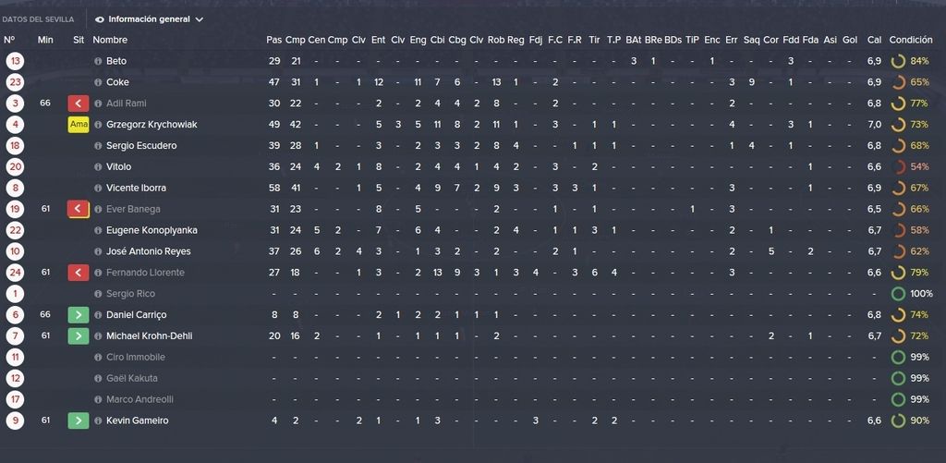Expand the chevron next to Información general
The height and width of the screenshot is (463, 946).
[x=200, y=19]
